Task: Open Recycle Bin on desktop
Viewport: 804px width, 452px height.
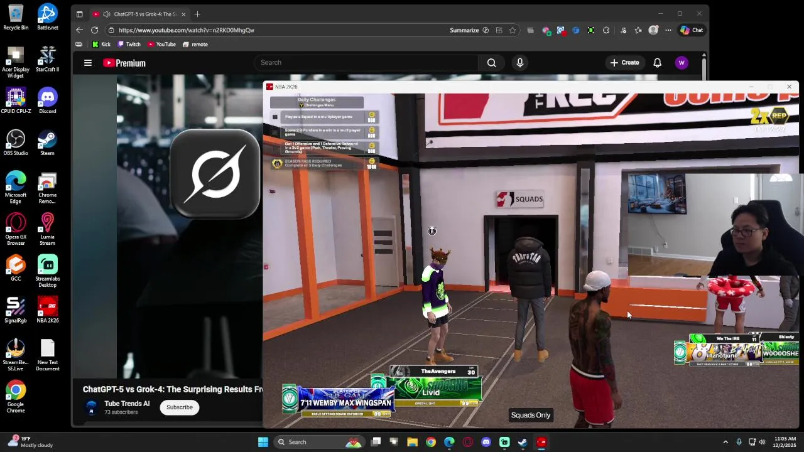Action: pyautogui.click(x=16, y=18)
